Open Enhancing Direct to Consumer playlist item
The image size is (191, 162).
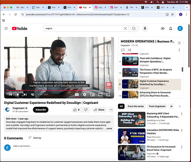point(149,94)
